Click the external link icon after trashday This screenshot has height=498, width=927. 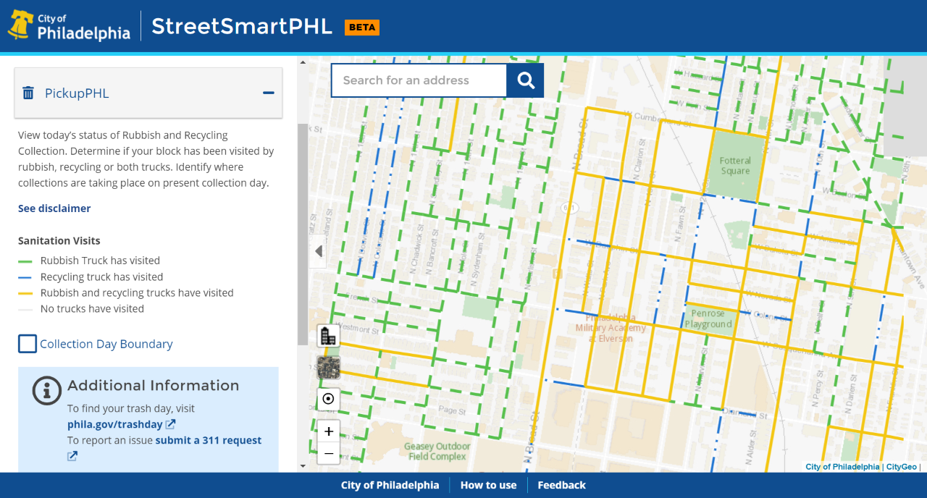click(170, 424)
